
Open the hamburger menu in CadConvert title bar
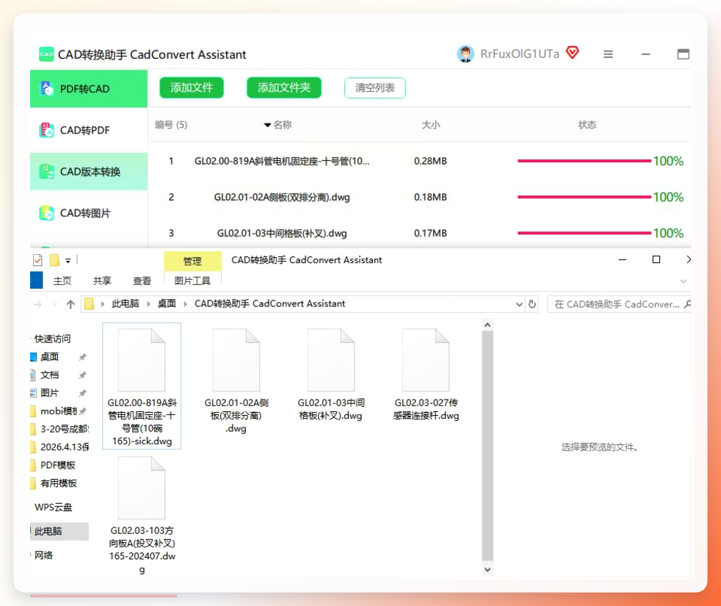[608, 54]
